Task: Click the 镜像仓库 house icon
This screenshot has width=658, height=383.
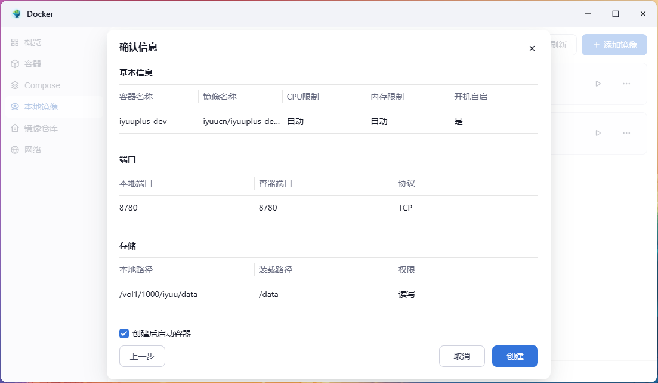Action: click(x=15, y=128)
